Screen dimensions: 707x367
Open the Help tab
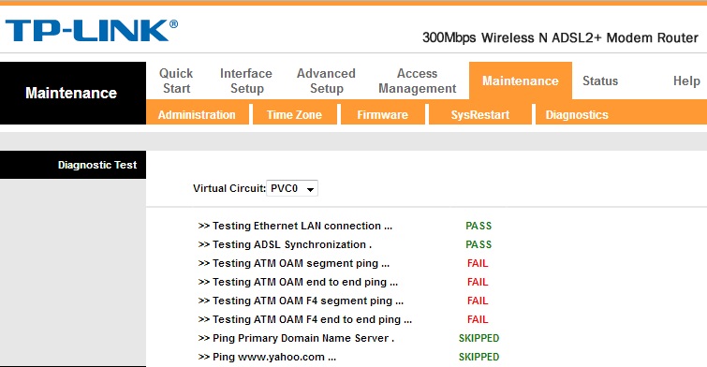click(686, 81)
